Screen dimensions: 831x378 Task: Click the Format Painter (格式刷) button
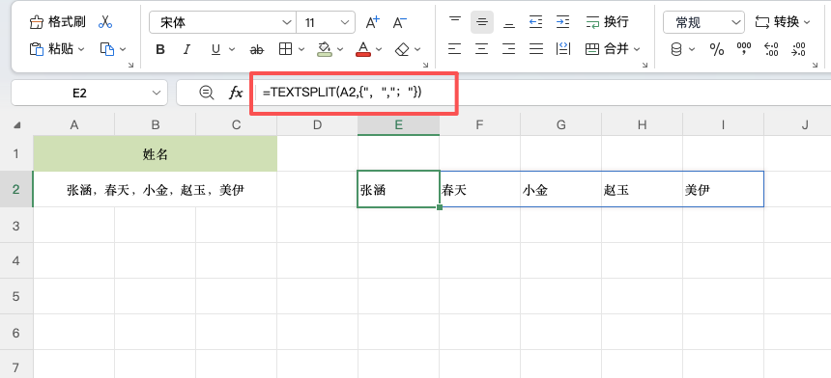[x=57, y=21]
